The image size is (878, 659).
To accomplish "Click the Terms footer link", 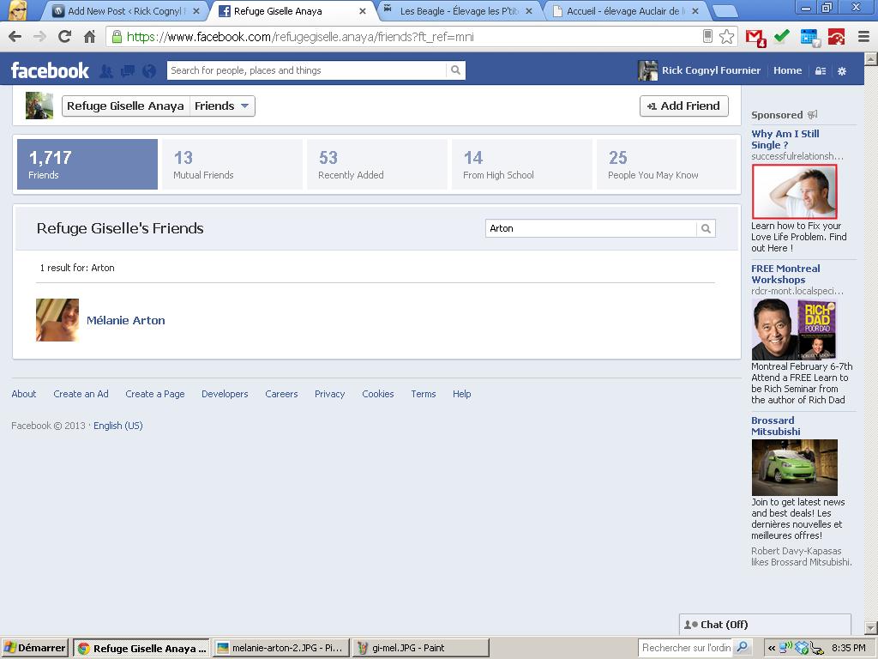I will [424, 394].
